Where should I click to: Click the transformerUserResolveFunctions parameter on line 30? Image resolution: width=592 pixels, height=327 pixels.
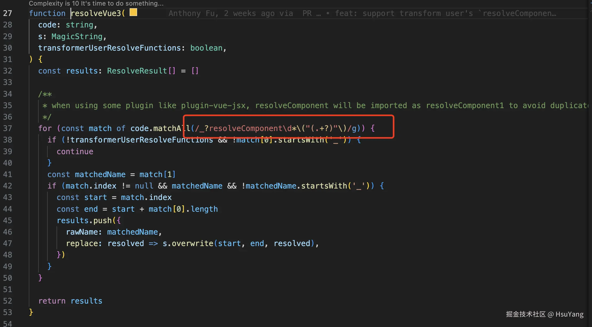tap(109, 48)
